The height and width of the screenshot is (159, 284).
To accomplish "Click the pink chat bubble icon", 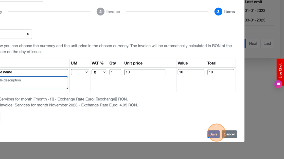I will coord(278,84).
